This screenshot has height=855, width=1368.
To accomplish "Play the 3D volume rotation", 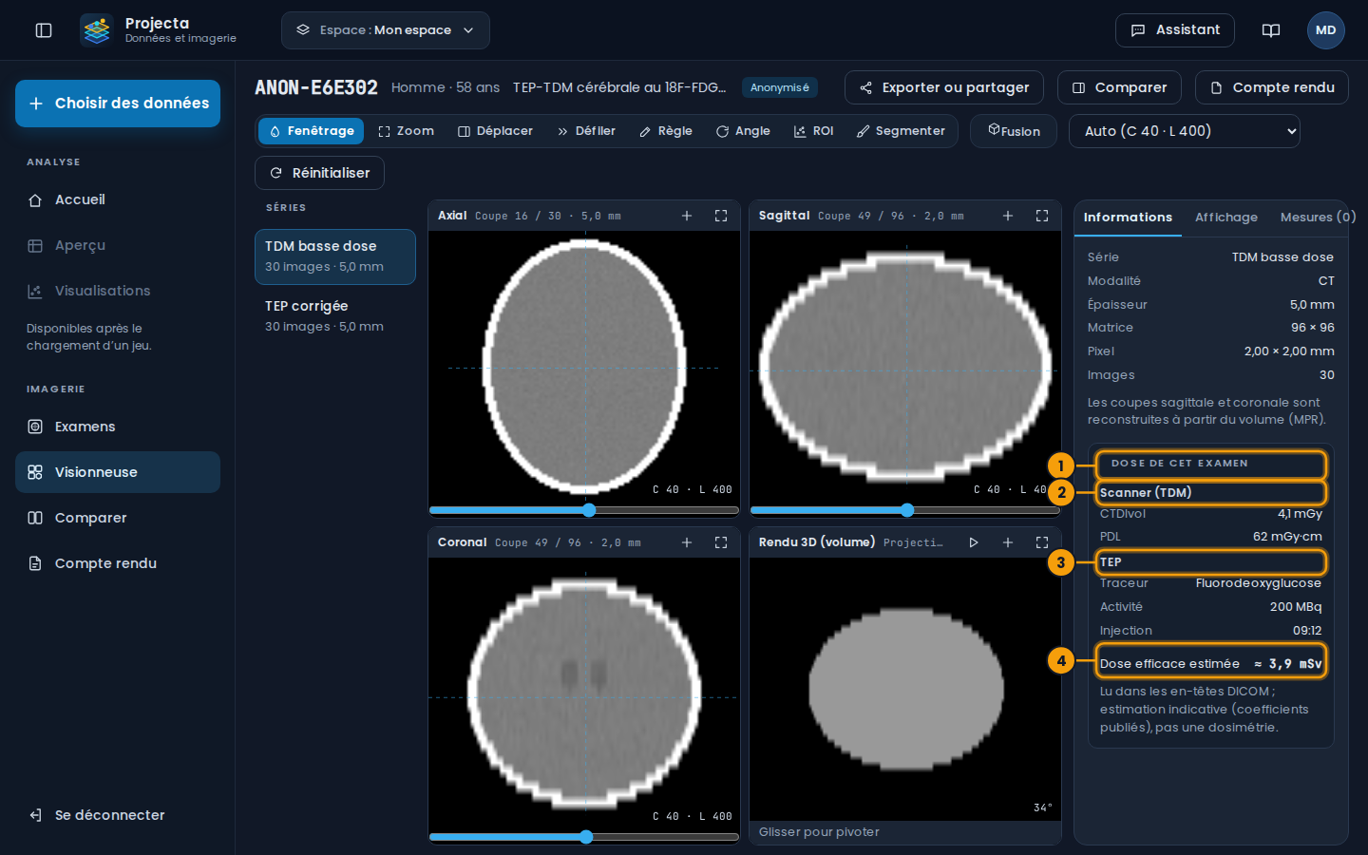I will (974, 542).
